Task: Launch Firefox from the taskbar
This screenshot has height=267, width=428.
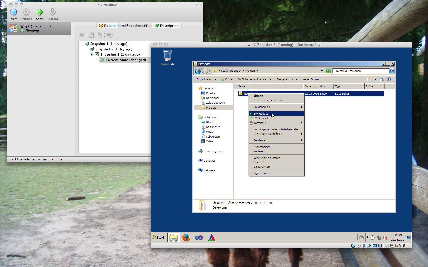Action: pyautogui.click(x=186, y=238)
